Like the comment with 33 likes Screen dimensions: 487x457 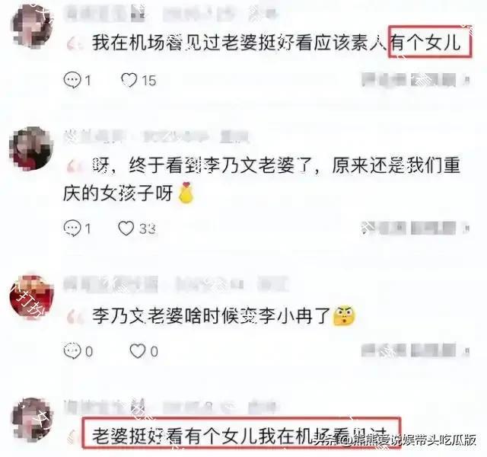(x=126, y=228)
